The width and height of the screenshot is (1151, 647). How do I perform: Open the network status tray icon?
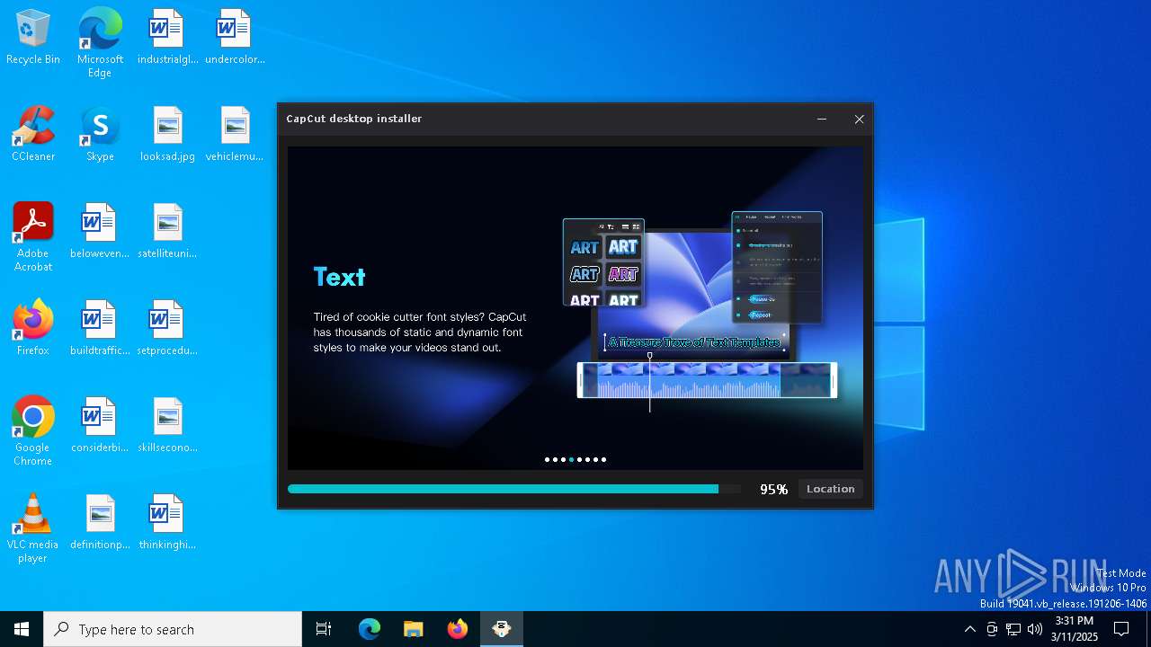coord(1013,629)
